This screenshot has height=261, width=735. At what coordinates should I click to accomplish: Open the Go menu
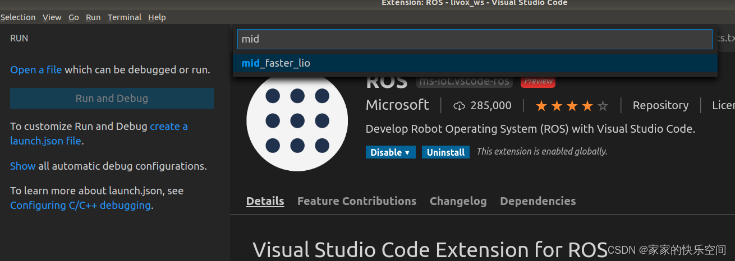pos(73,17)
